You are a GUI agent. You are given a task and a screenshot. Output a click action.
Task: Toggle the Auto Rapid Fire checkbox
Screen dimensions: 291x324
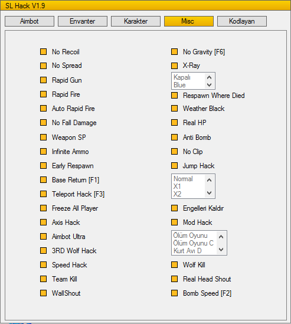point(43,108)
